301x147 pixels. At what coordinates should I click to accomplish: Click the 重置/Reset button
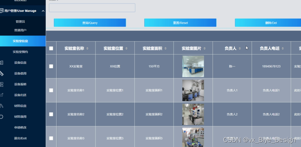pyautogui.click(x=180, y=23)
